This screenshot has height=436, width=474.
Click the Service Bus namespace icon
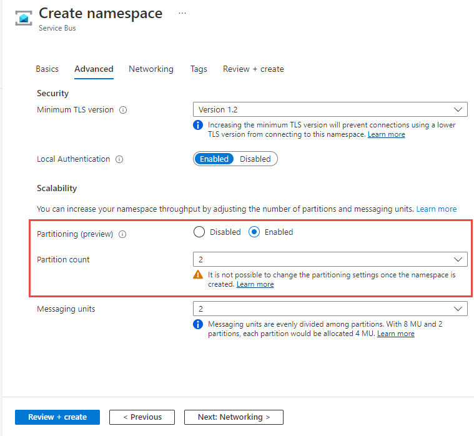[x=24, y=17]
